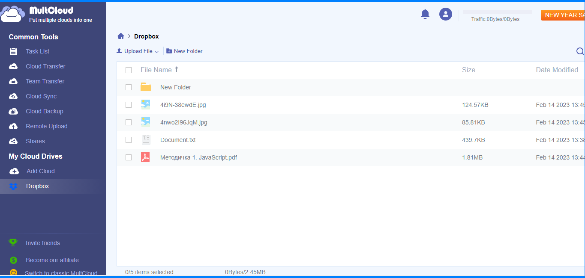Click file name Методичка 1. JavaScript.pdf
585x278 pixels.
(x=198, y=157)
